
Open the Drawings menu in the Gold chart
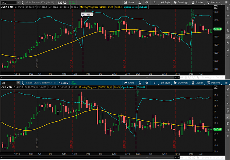[181, 3]
